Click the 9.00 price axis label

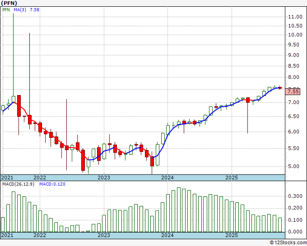pos(294,55)
